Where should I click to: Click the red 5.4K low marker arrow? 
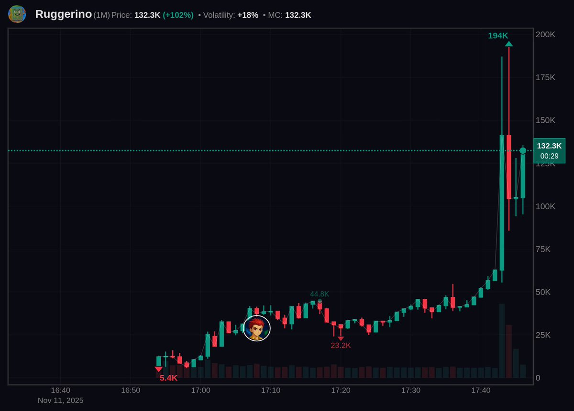coord(158,369)
